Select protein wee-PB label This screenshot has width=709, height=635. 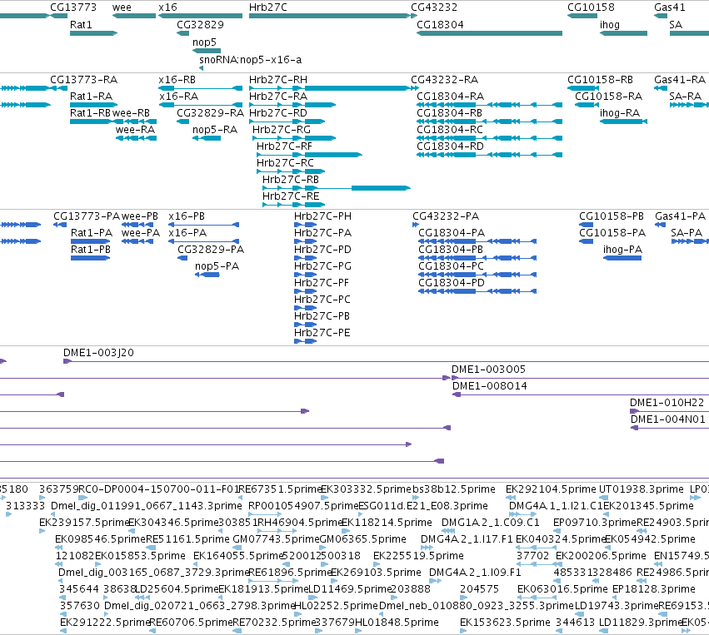140,216
